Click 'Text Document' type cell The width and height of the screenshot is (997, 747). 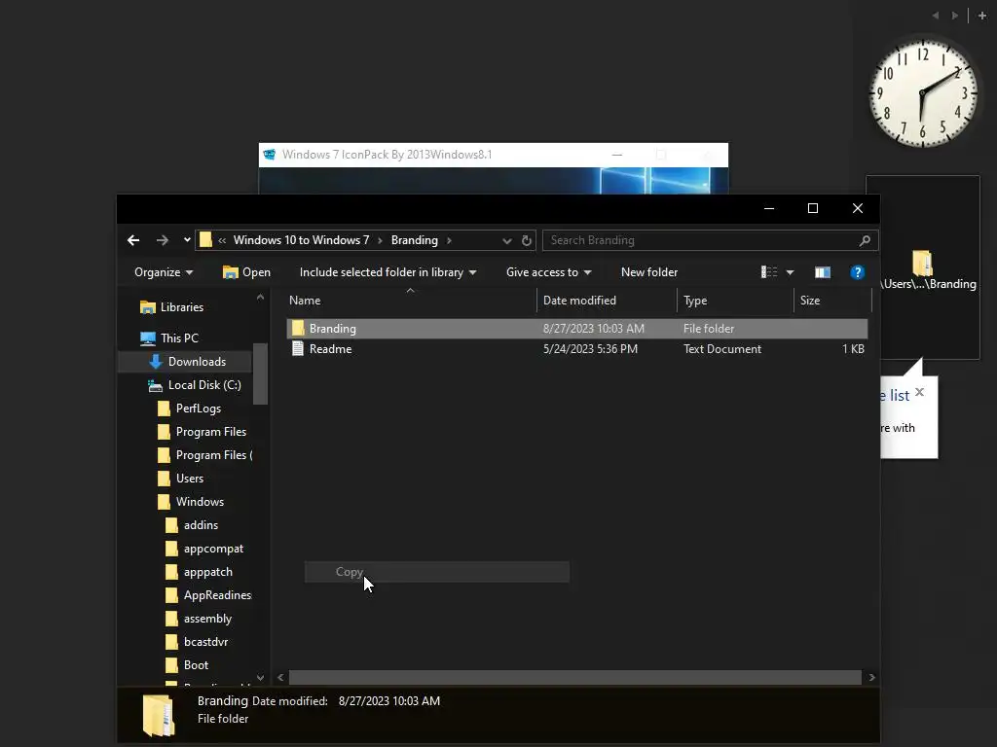721,349
